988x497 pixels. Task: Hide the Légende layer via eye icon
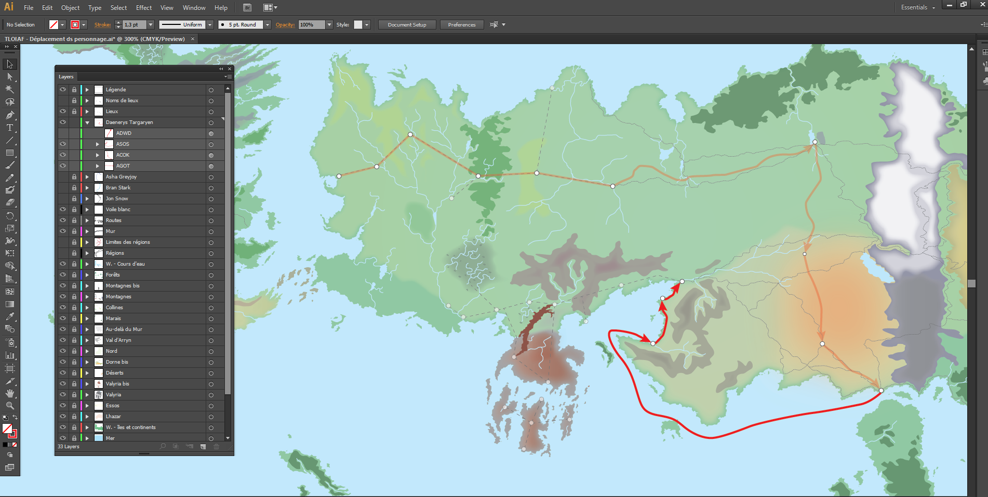63,89
